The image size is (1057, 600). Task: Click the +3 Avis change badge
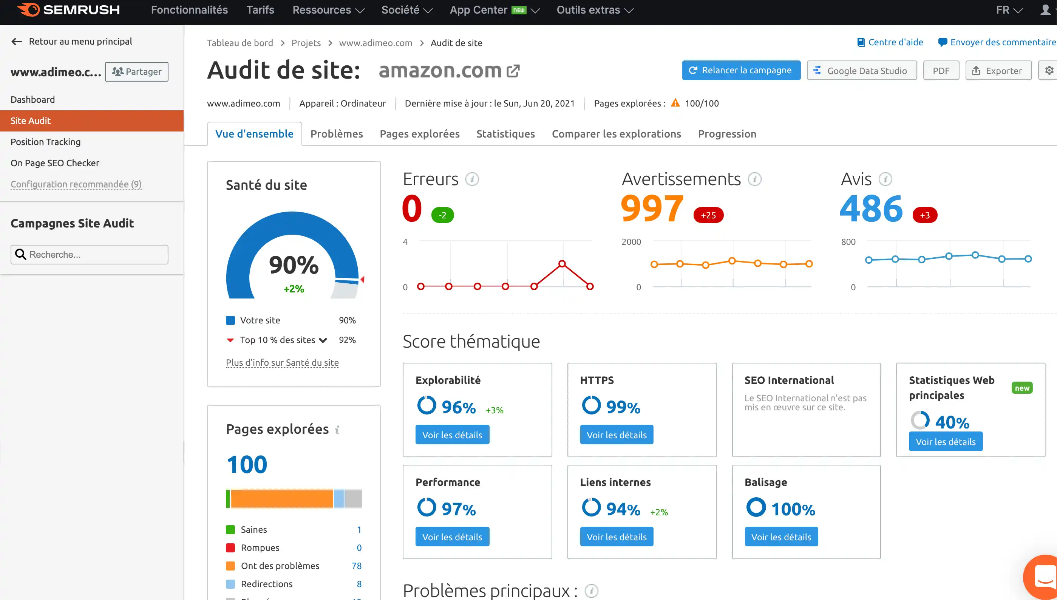(x=925, y=215)
